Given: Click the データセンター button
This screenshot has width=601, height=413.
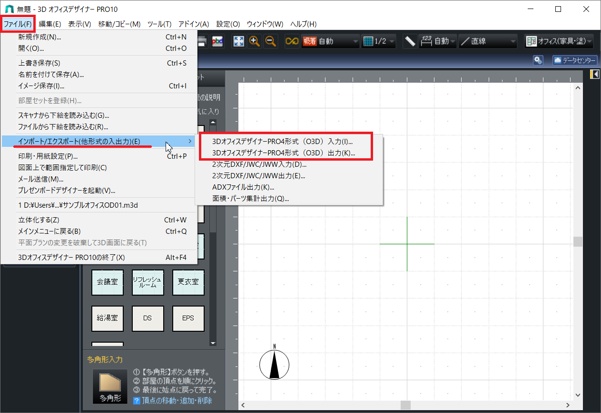Looking at the screenshot, I should point(574,60).
